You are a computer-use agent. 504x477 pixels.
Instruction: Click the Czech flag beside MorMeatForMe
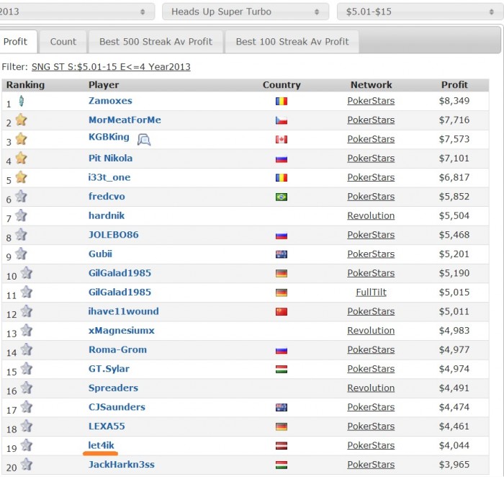(282, 120)
